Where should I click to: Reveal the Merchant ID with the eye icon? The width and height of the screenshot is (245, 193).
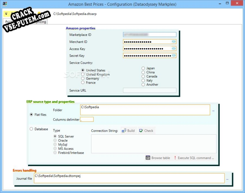tap(174, 42)
